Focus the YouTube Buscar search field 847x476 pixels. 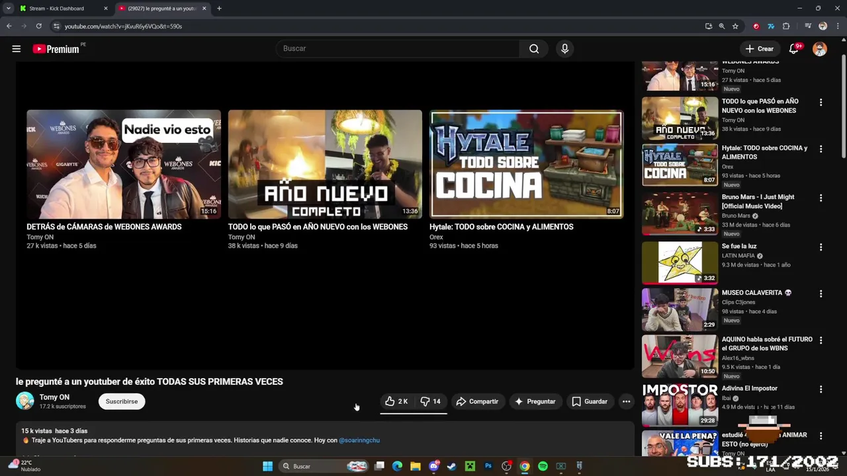pos(397,48)
